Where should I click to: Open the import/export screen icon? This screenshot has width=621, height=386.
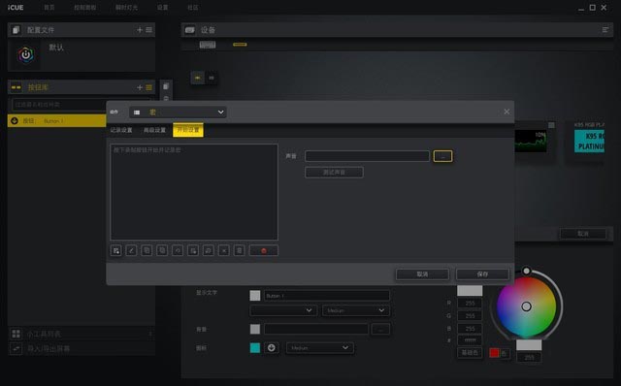pyautogui.click(x=16, y=349)
